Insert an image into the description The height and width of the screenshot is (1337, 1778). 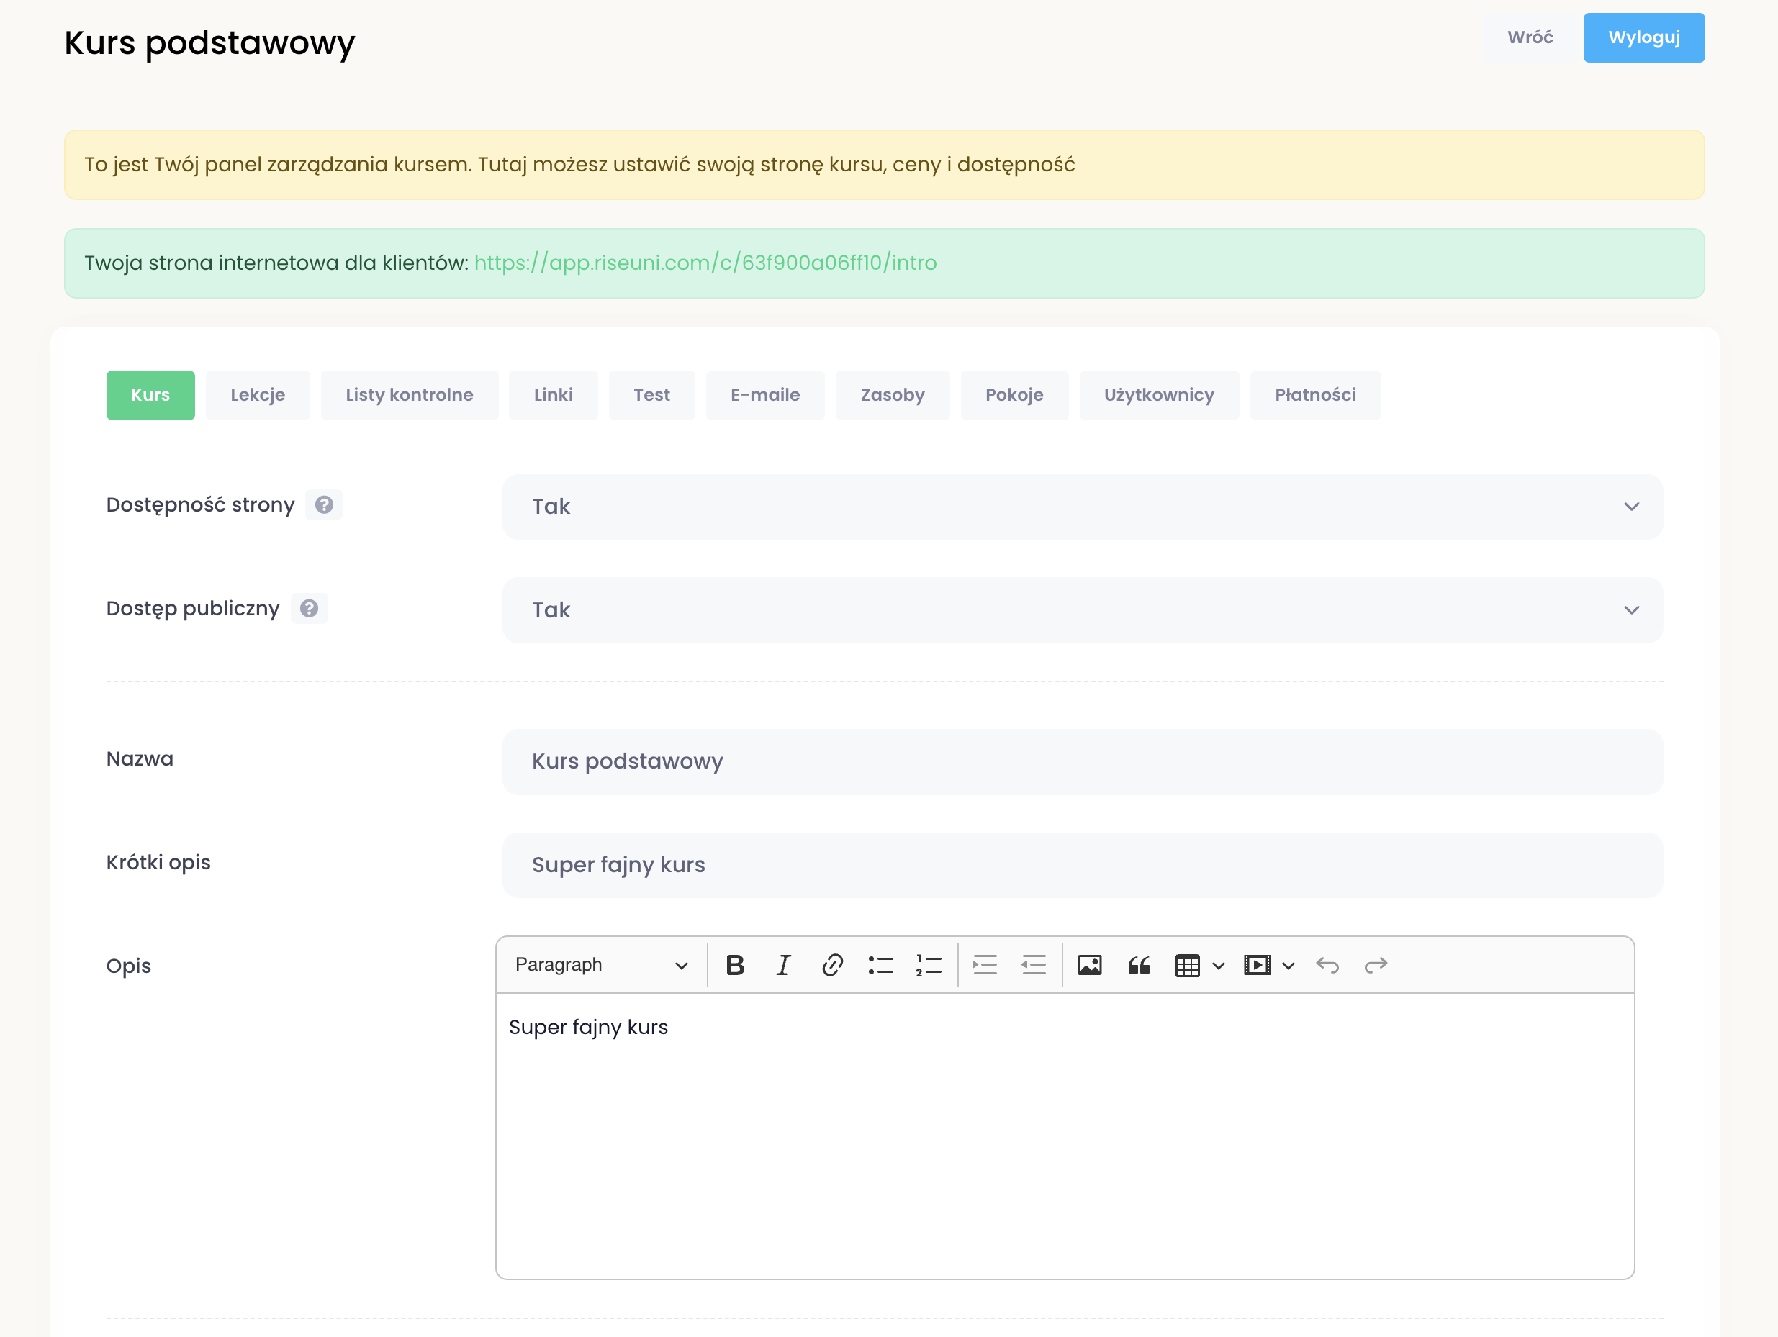pyautogui.click(x=1089, y=965)
